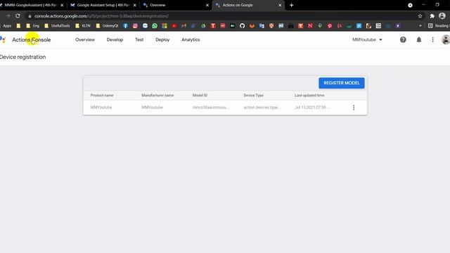Open the Google Translate bookmark icon
The width and height of the screenshot is (450, 253).
(x=262, y=26)
